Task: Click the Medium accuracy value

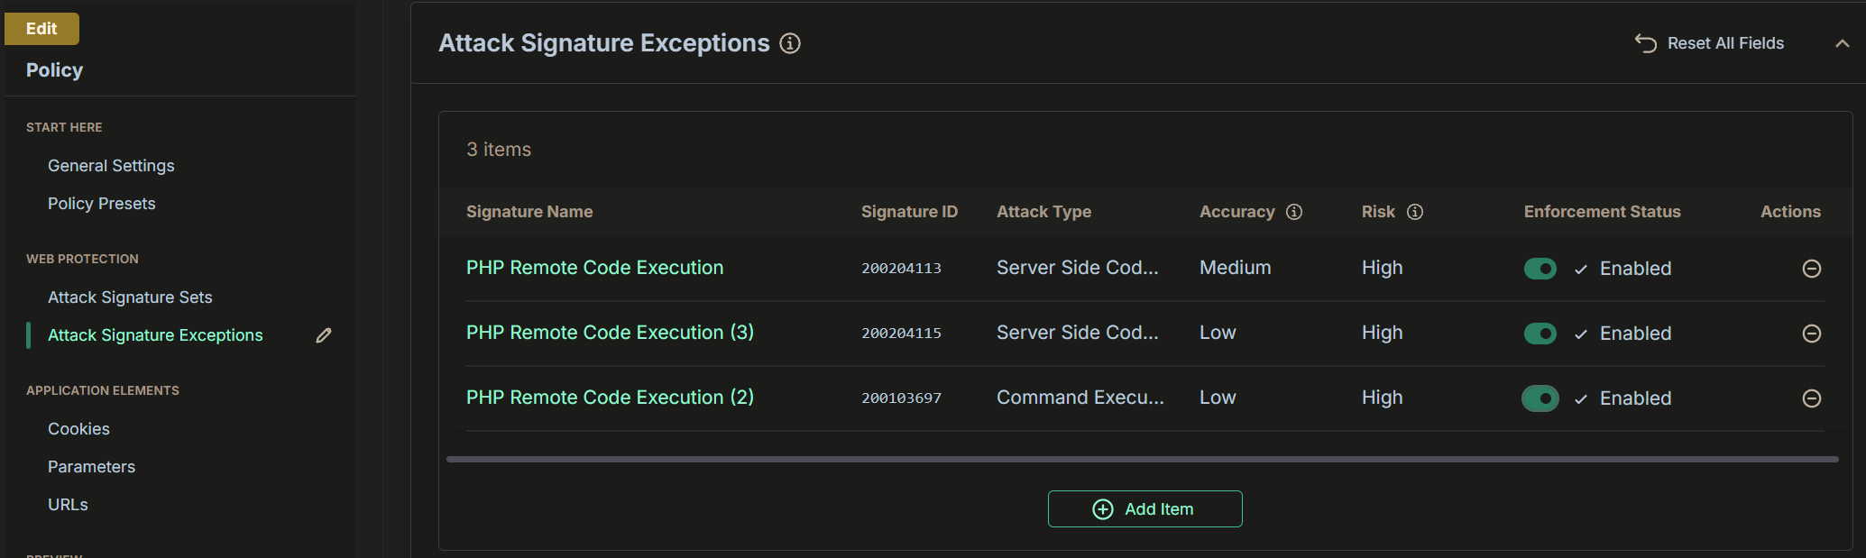Action: tap(1235, 268)
